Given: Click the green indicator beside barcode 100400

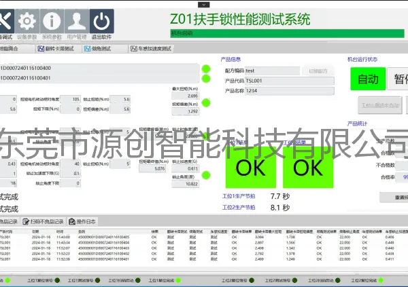Looking at the screenshot, I should [206, 69].
